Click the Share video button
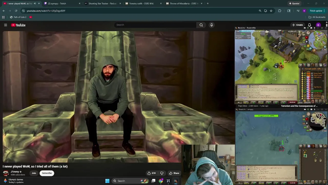 tap(174, 173)
